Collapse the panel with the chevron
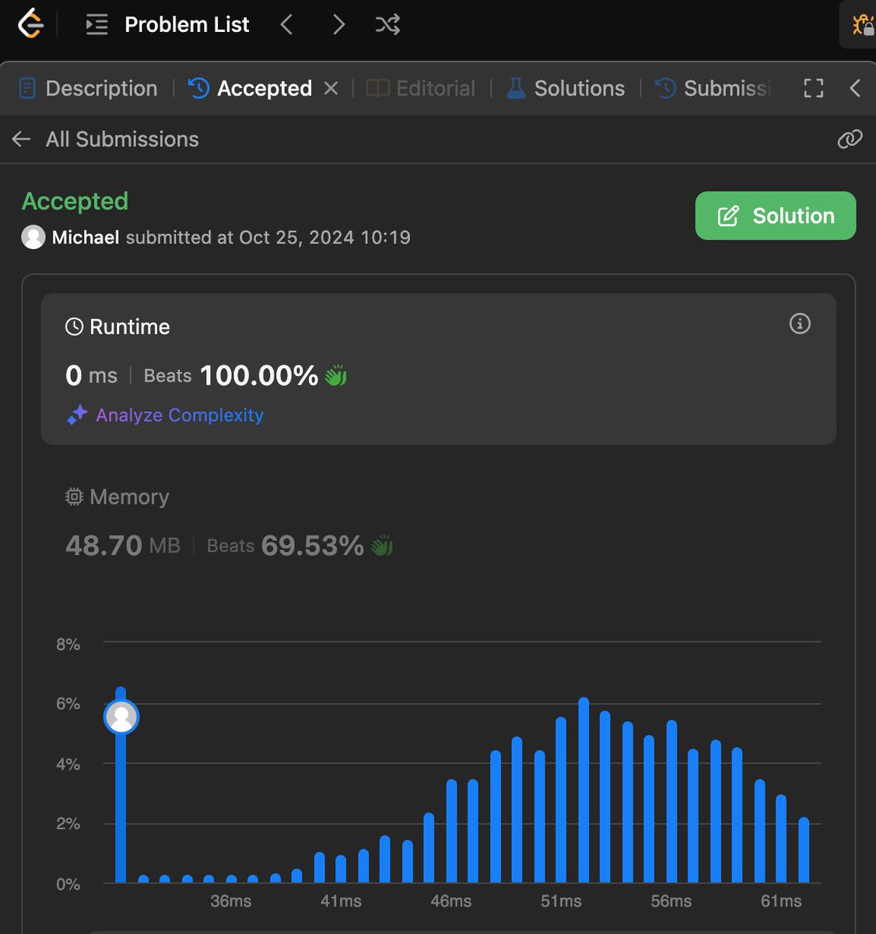Viewport: 876px width, 934px height. point(856,88)
